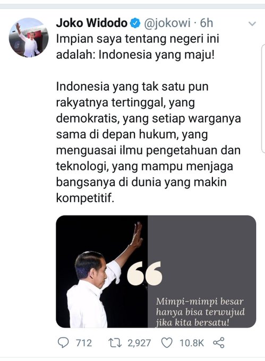The height and width of the screenshot is (361, 265).
Task: Click the word 'kompetitif' in the tweet
Action: 84,198
